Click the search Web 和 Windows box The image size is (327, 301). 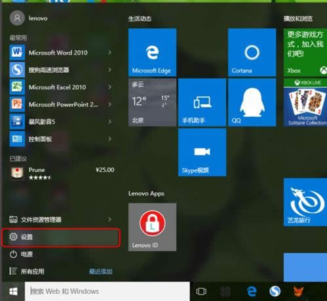[107, 291]
